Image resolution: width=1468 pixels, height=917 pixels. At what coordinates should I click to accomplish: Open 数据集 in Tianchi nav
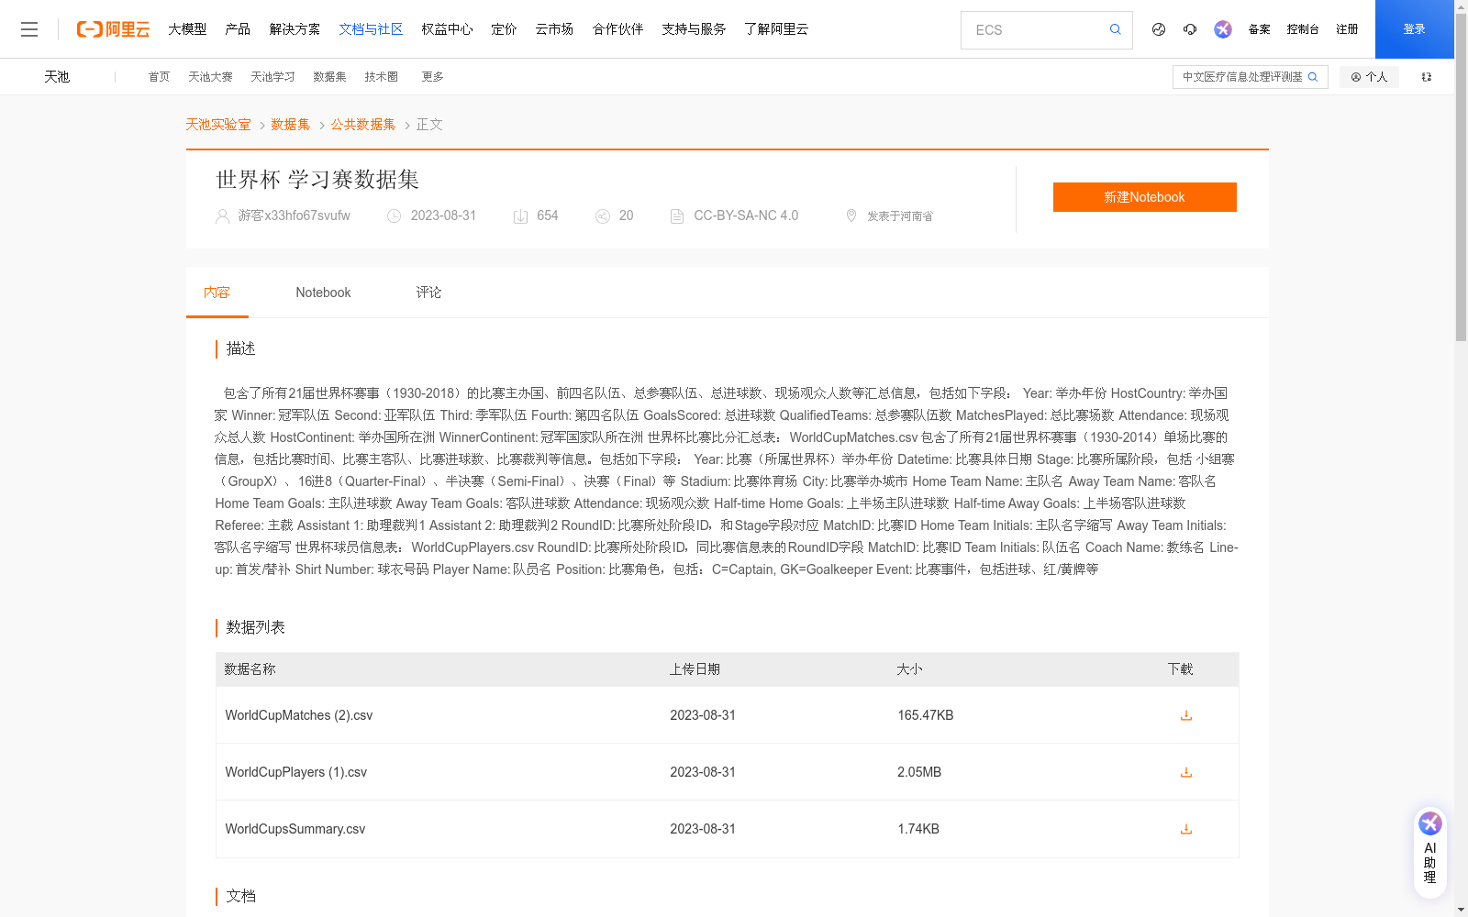pos(329,77)
